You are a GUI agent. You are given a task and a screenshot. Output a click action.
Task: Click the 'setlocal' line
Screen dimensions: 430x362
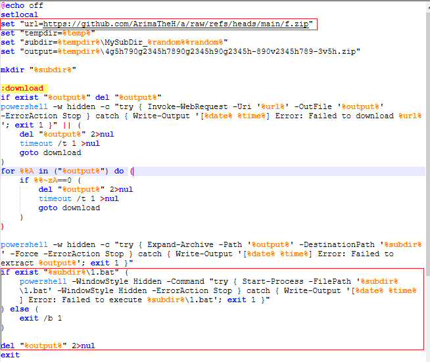pyautogui.click(x=20, y=14)
